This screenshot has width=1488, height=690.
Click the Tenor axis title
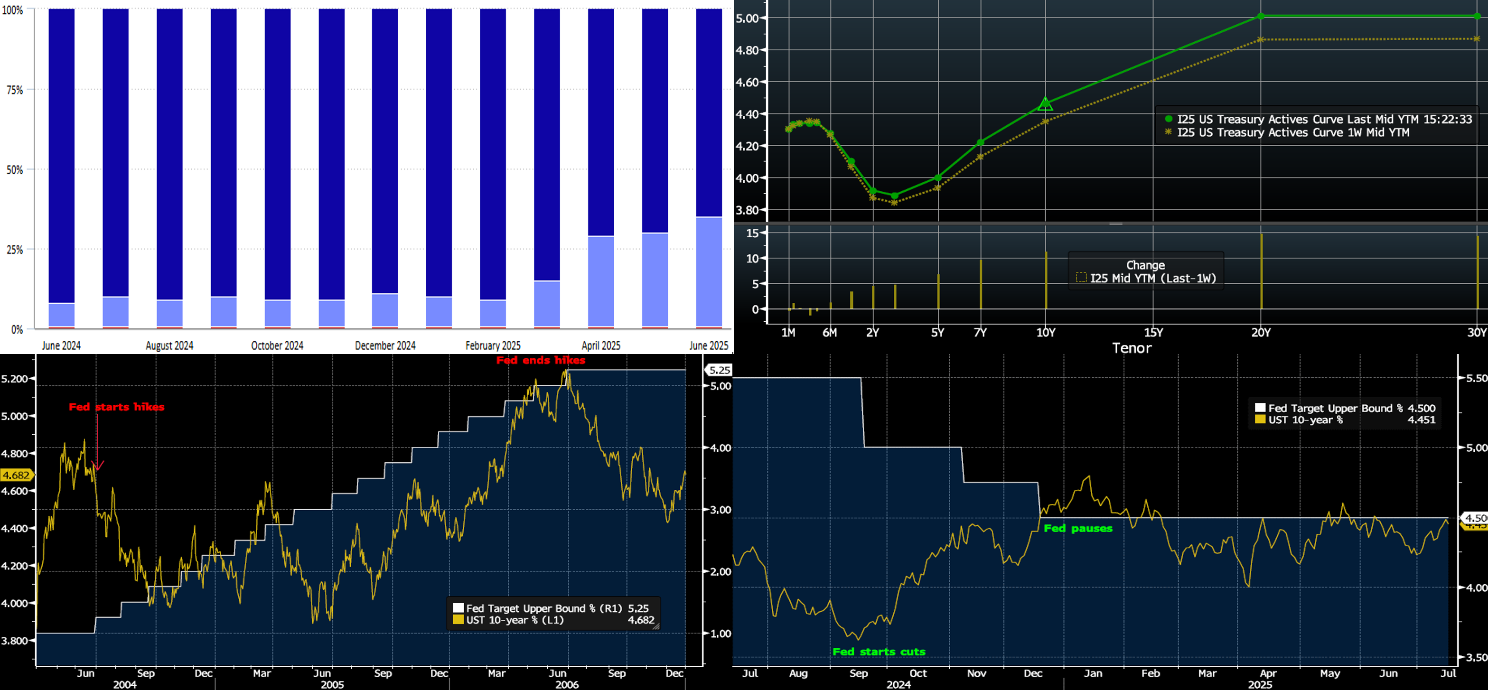(1132, 347)
